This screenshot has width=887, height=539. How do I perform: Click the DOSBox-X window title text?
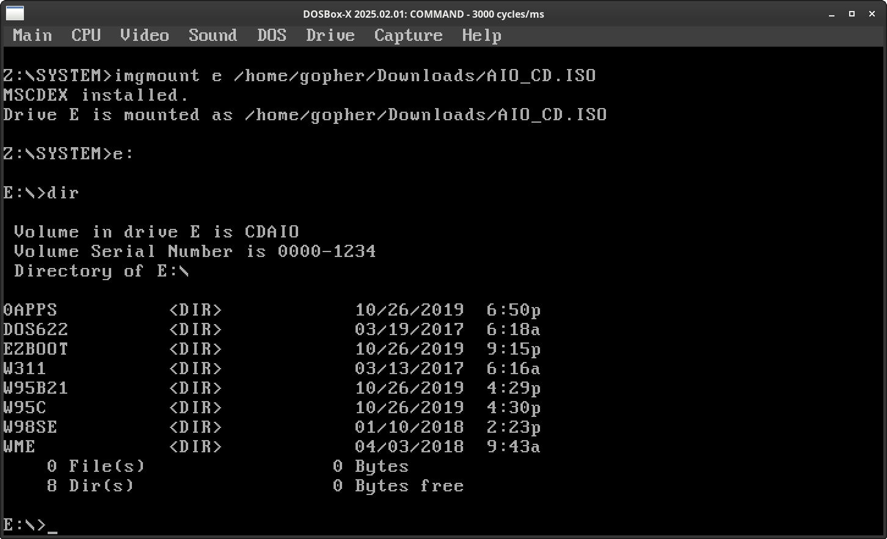(x=423, y=14)
